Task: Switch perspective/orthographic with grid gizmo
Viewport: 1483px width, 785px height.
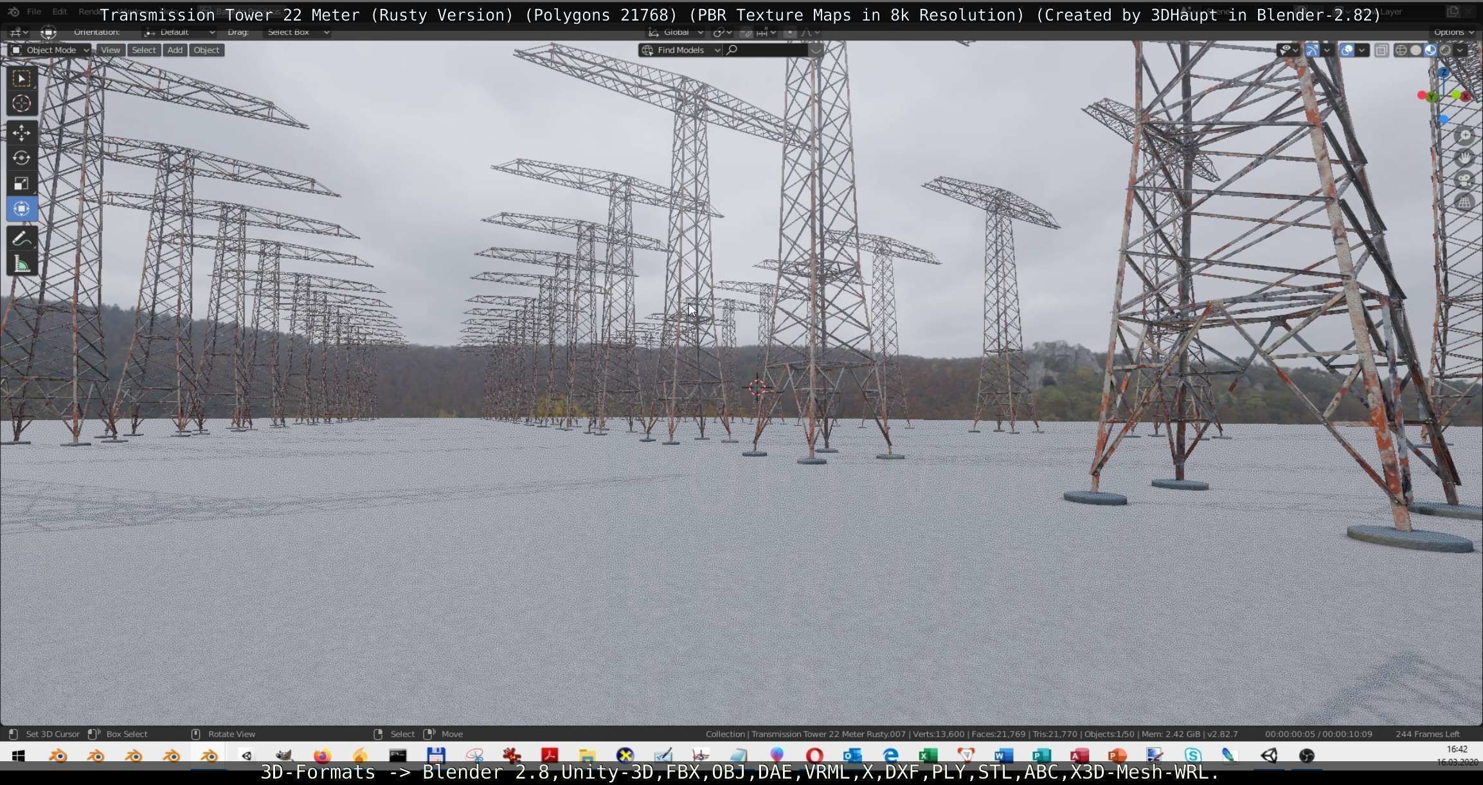Action: coord(1465,203)
